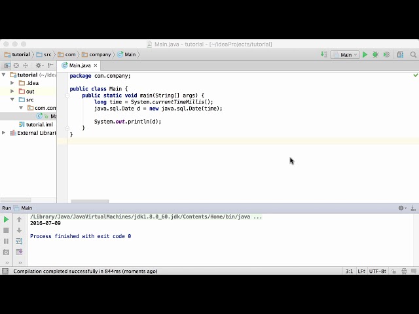Screen dimensions: 419x314
Task: Run with coverage icon in the toolbar
Action: pos(386,55)
